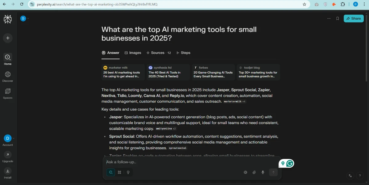Screen dimensions: 369x185
Task: Click the bold 'Jasper' bullet heading
Action: [116, 117]
